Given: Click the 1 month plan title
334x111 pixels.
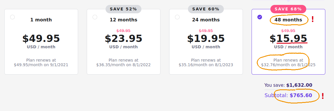Looking at the screenshot, I should (41, 20).
